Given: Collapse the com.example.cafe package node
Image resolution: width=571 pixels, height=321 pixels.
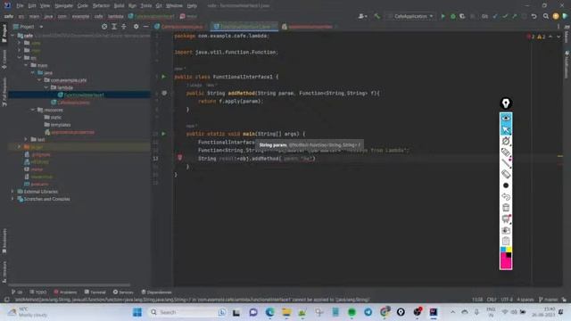Looking at the screenshot, I should point(39,80).
